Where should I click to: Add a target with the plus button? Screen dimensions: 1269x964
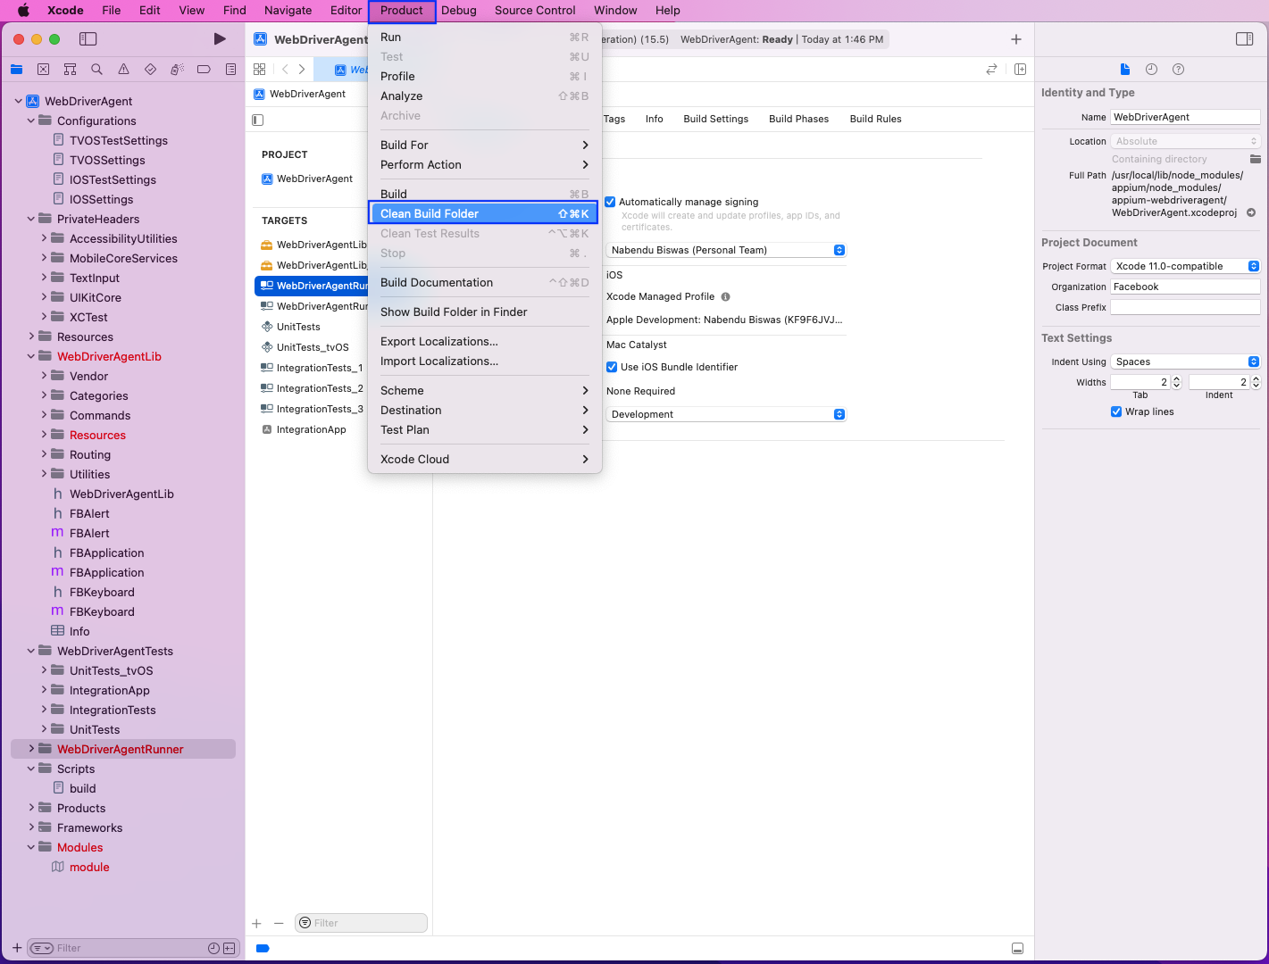pyautogui.click(x=256, y=923)
